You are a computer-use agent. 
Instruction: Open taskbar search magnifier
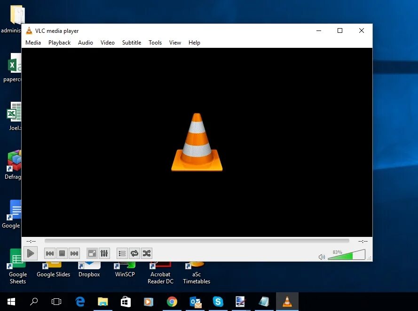tap(34, 302)
